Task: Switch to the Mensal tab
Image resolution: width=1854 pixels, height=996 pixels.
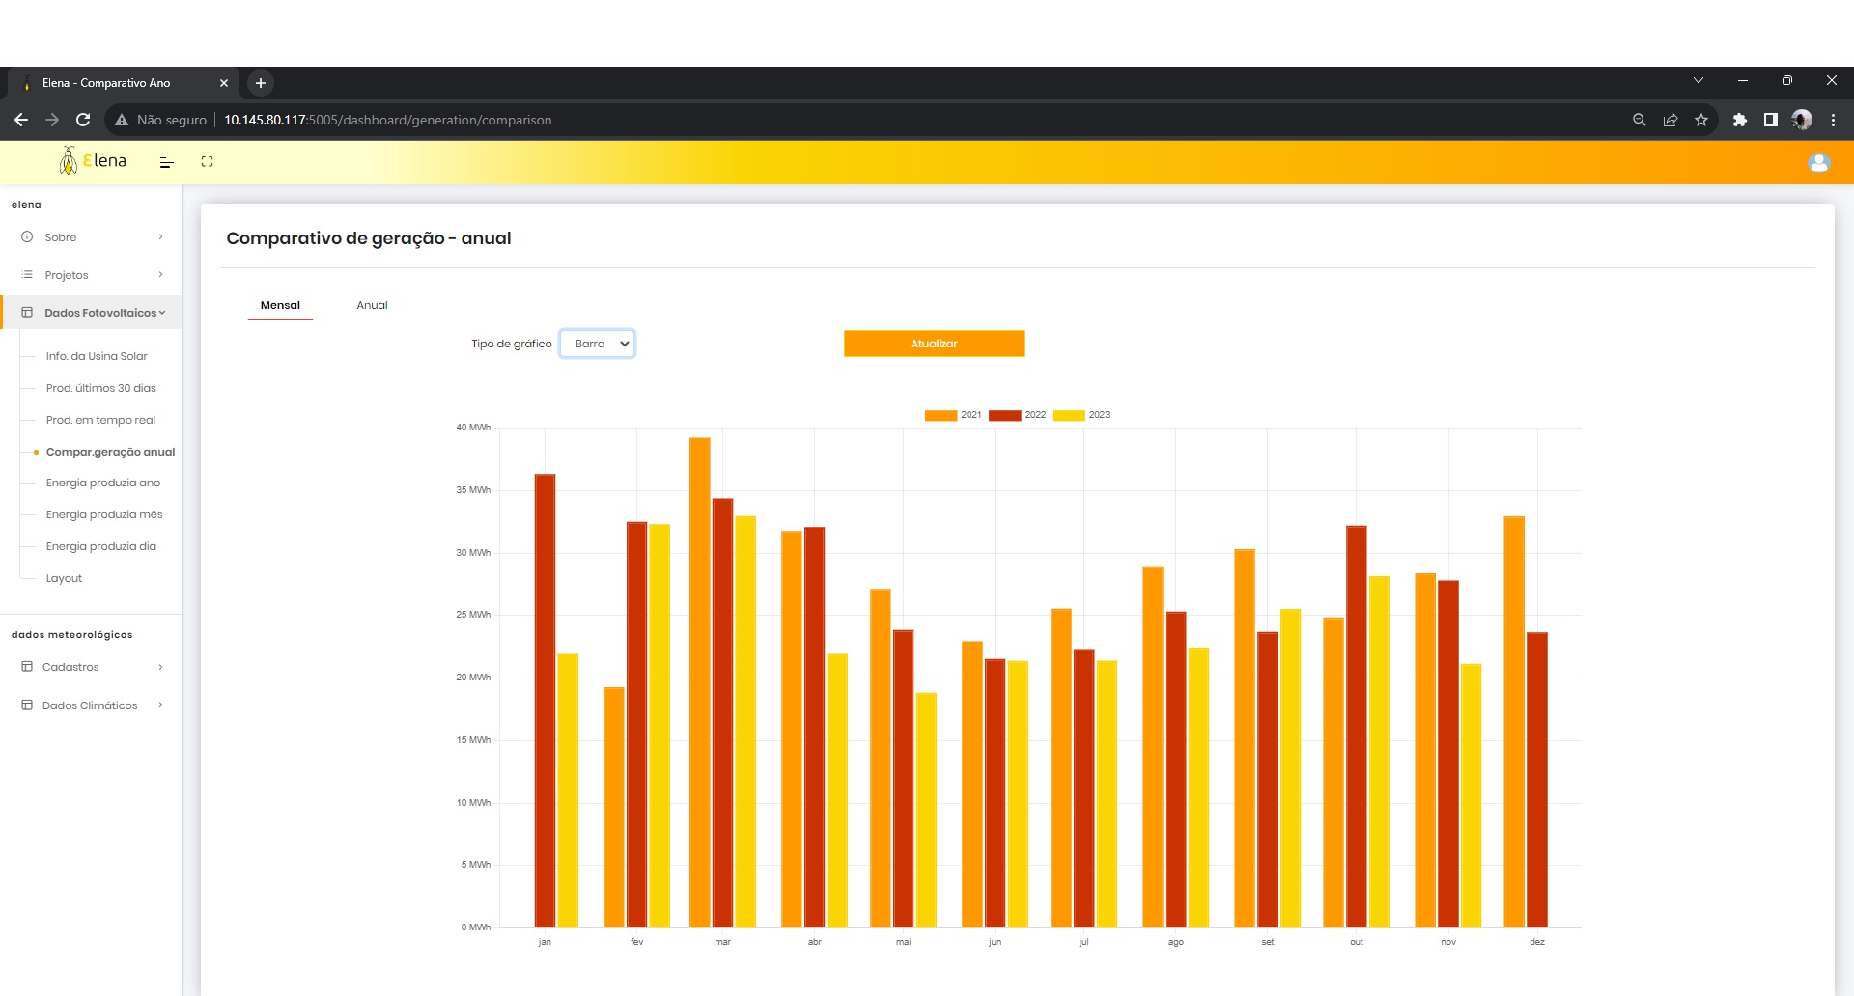Action: click(280, 305)
